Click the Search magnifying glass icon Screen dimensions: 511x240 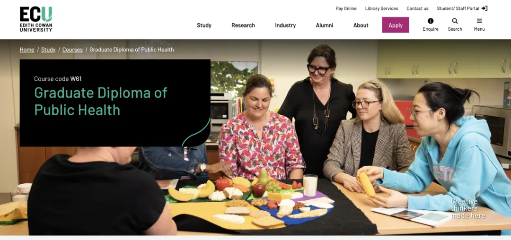point(455,21)
